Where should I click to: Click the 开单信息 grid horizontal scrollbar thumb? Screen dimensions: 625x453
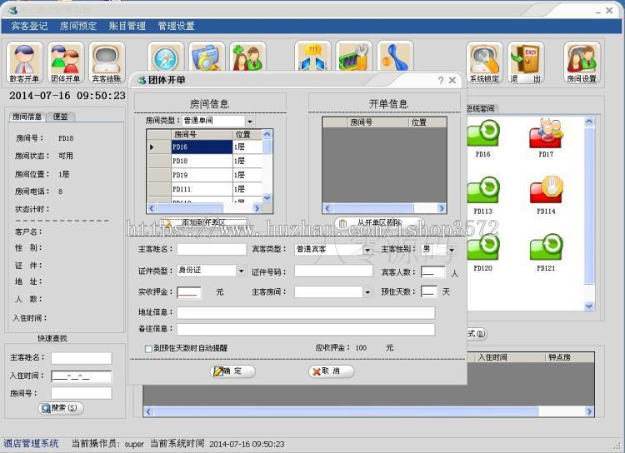pyautogui.click(x=372, y=208)
